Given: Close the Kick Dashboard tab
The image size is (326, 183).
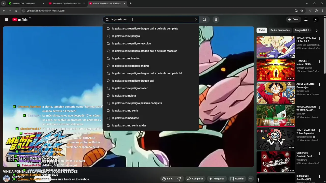Looking at the screenshot, I should [x=44, y=4].
